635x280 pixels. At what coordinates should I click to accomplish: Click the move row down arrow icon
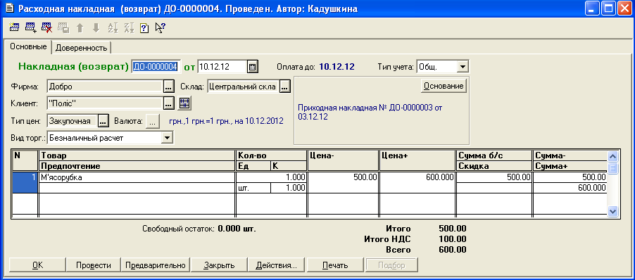click(96, 27)
